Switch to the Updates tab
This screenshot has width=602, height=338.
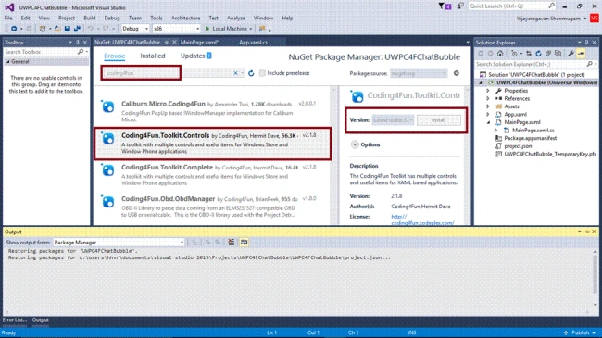[x=195, y=56]
